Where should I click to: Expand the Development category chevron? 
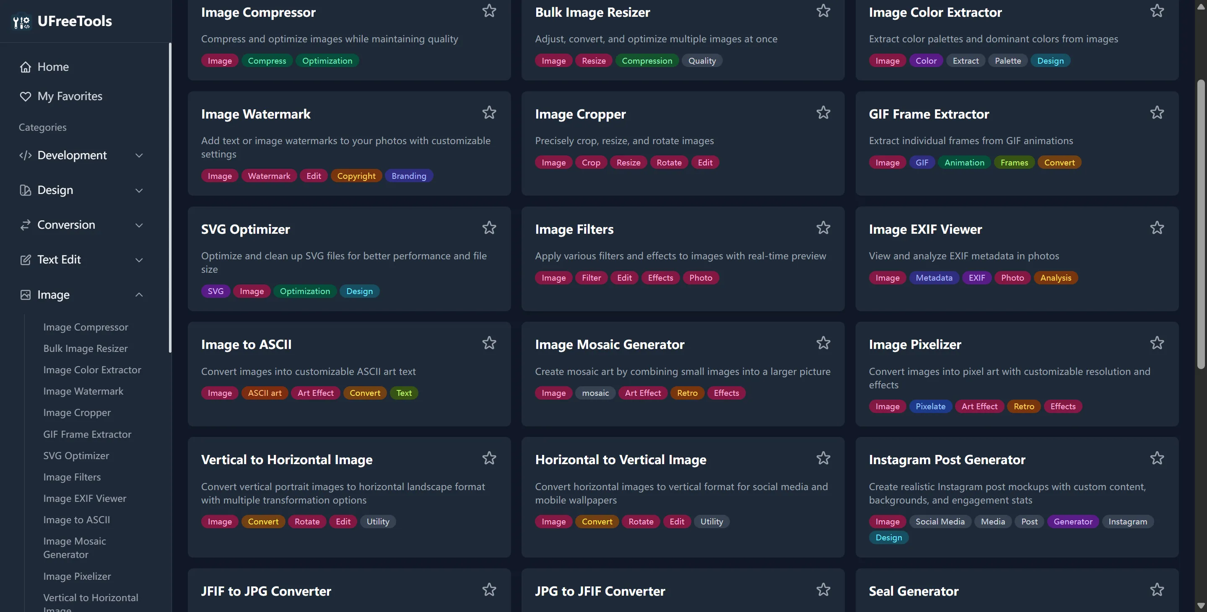click(139, 155)
